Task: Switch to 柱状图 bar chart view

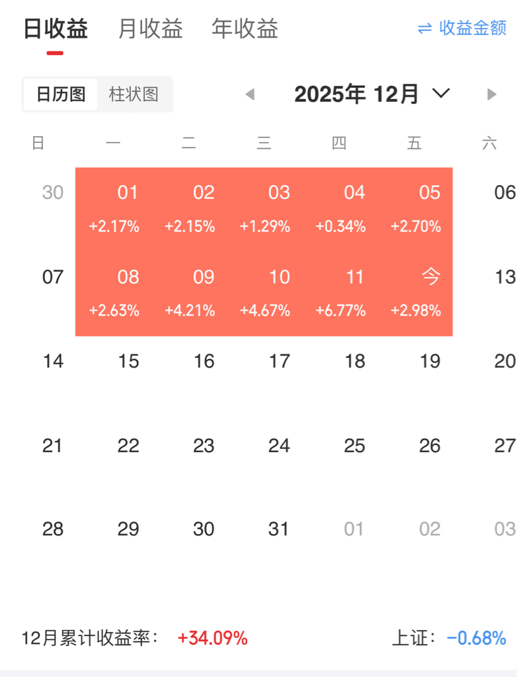Action: point(134,95)
